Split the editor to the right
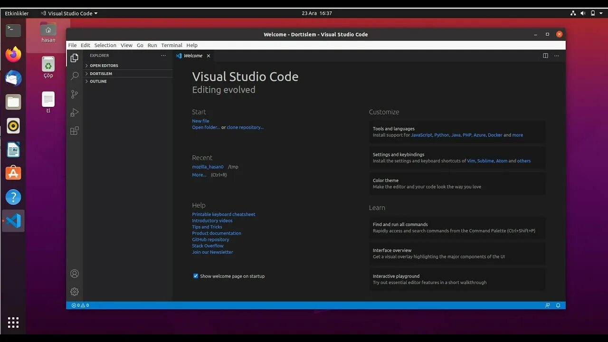Viewport: 608px width, 342px height. (545, 56)
